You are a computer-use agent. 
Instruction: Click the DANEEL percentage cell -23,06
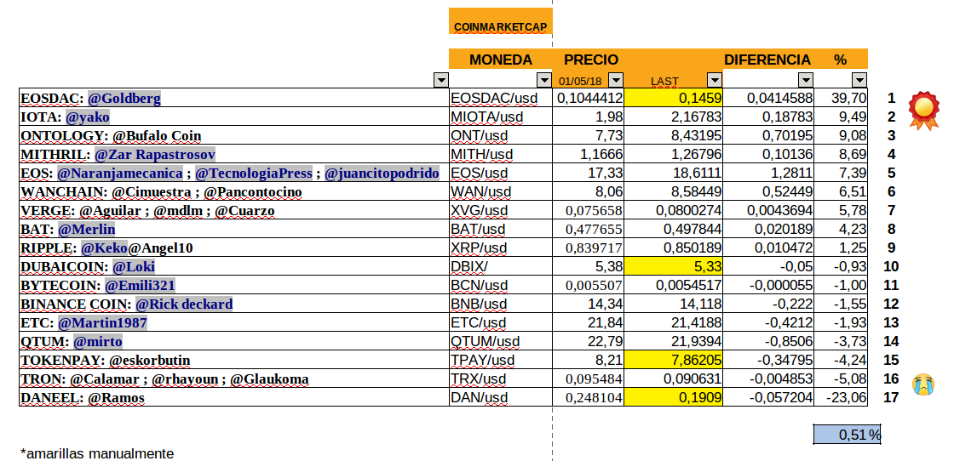coord(842,398)
